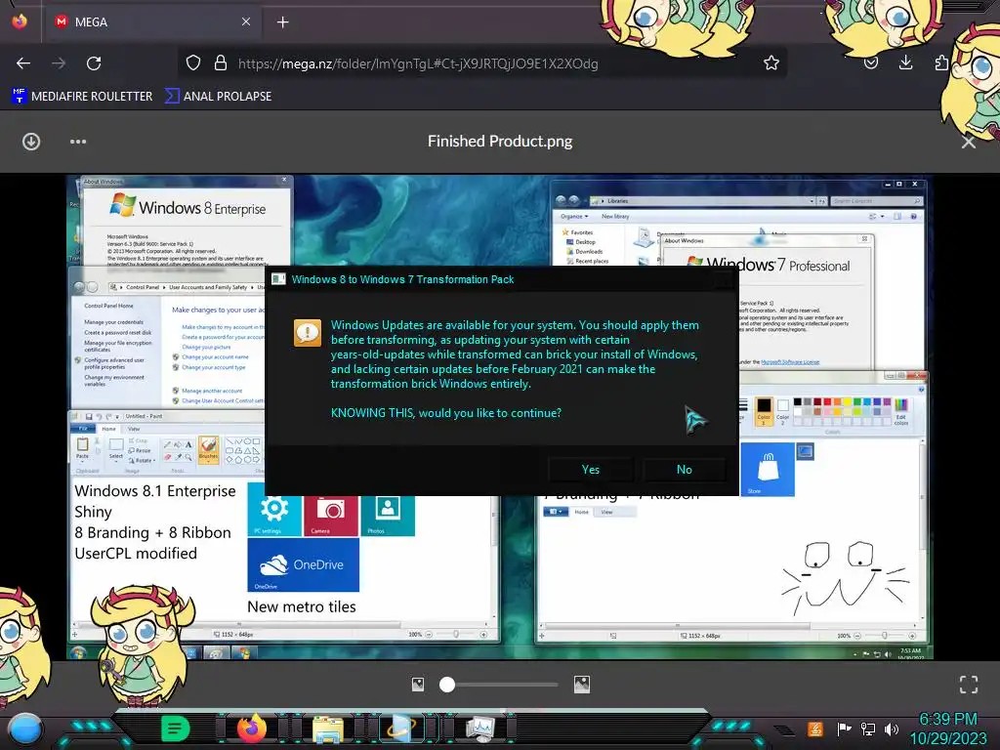Open File Explorer from the taskbar

point(328,729)
